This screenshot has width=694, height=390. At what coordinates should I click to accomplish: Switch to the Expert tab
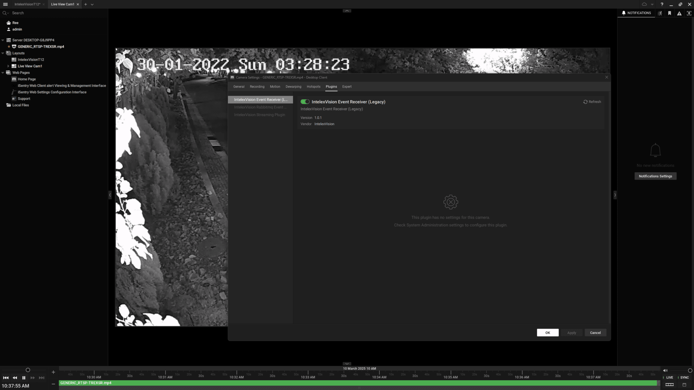point(347,87)
